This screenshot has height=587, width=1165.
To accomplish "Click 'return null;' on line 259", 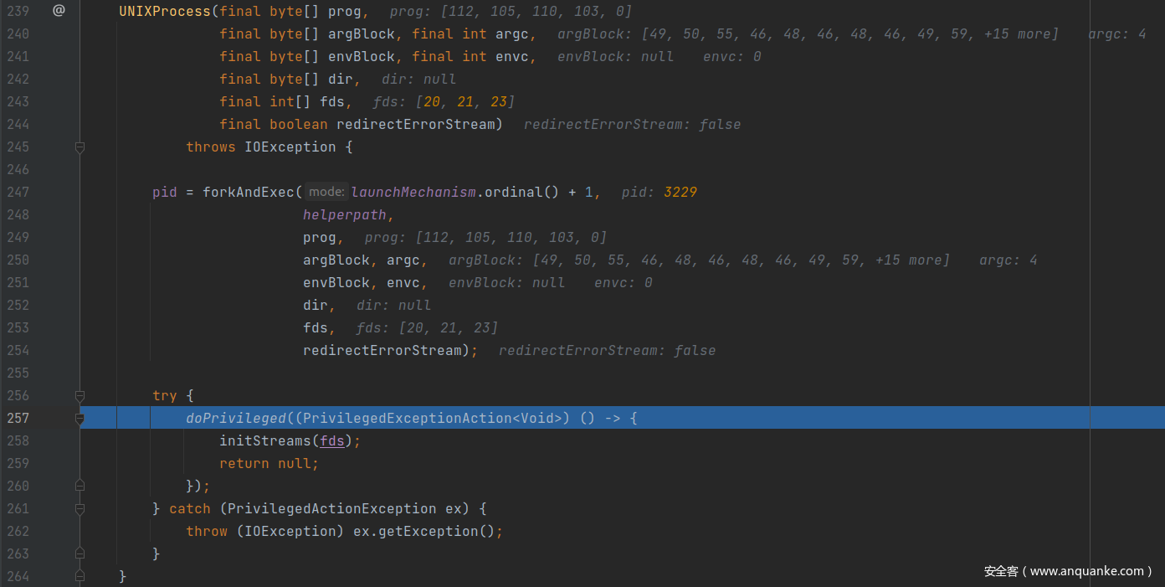I will point(269,463).
